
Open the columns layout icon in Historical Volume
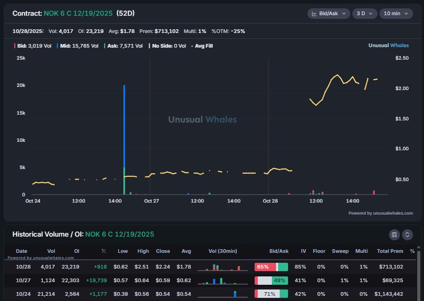coord(395,235)
